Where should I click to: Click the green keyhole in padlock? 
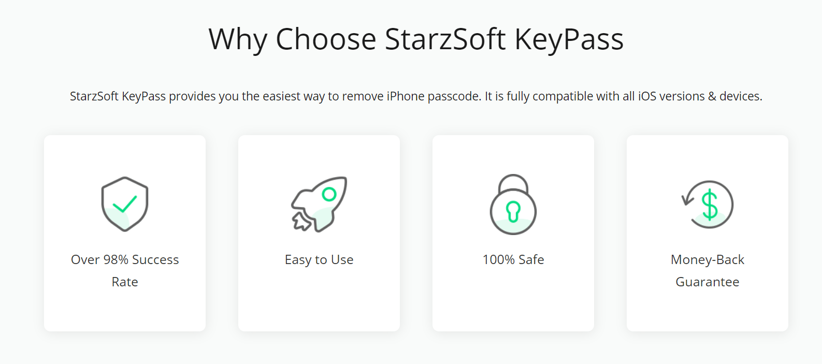coord(513,211)
